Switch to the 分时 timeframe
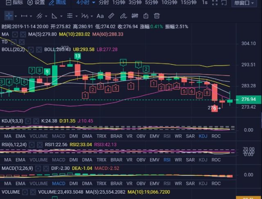262x199 pixels. click(104, 2)
